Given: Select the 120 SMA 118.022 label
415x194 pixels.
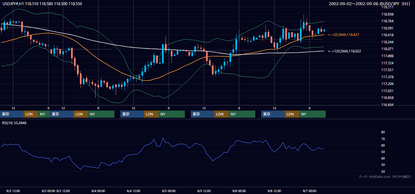Looking at the screenshot, I should 345,51.
